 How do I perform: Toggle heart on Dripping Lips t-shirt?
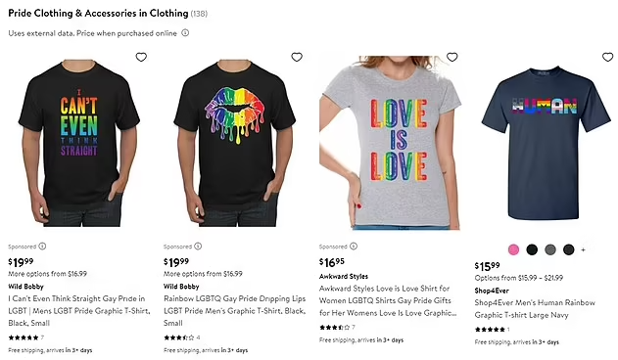297,57
